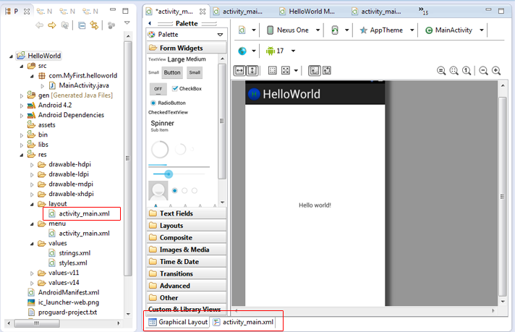The height and width of the screenshot is (332, 515).
Task: Select the Spinner widget in palette
Action: tap(162, 125)
